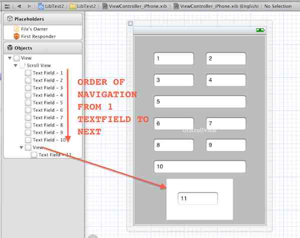Click the green battery status icon
Image resolution: width=300 pixels, height=238 pixels.
[x=260, y=30]
